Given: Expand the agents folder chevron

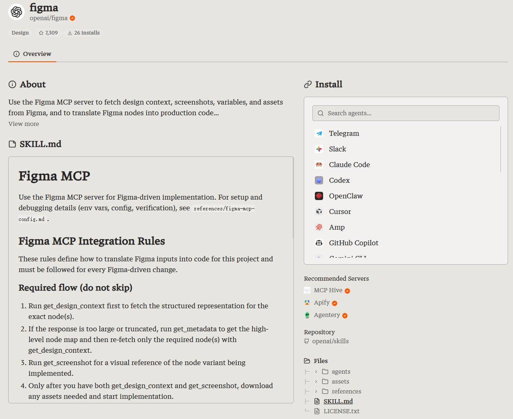Looking at the screenshot, I should 316,372.
